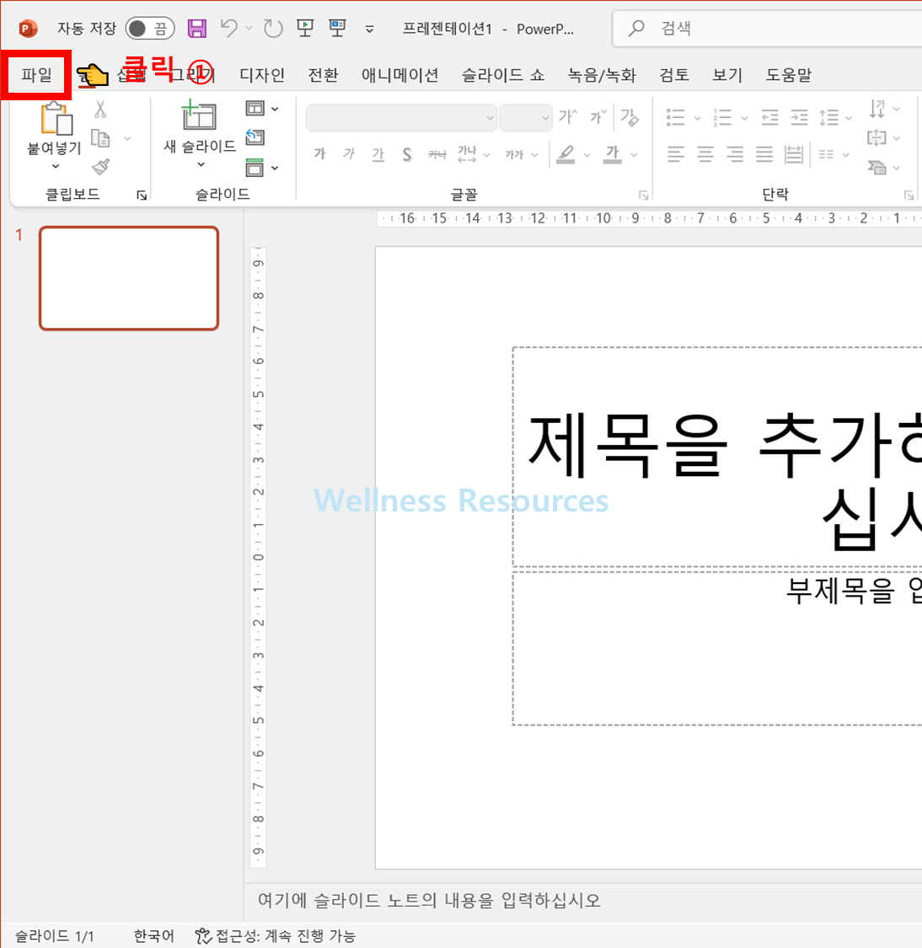
Task: Open the Columns dropdown icon
Action: pos(834,155)
